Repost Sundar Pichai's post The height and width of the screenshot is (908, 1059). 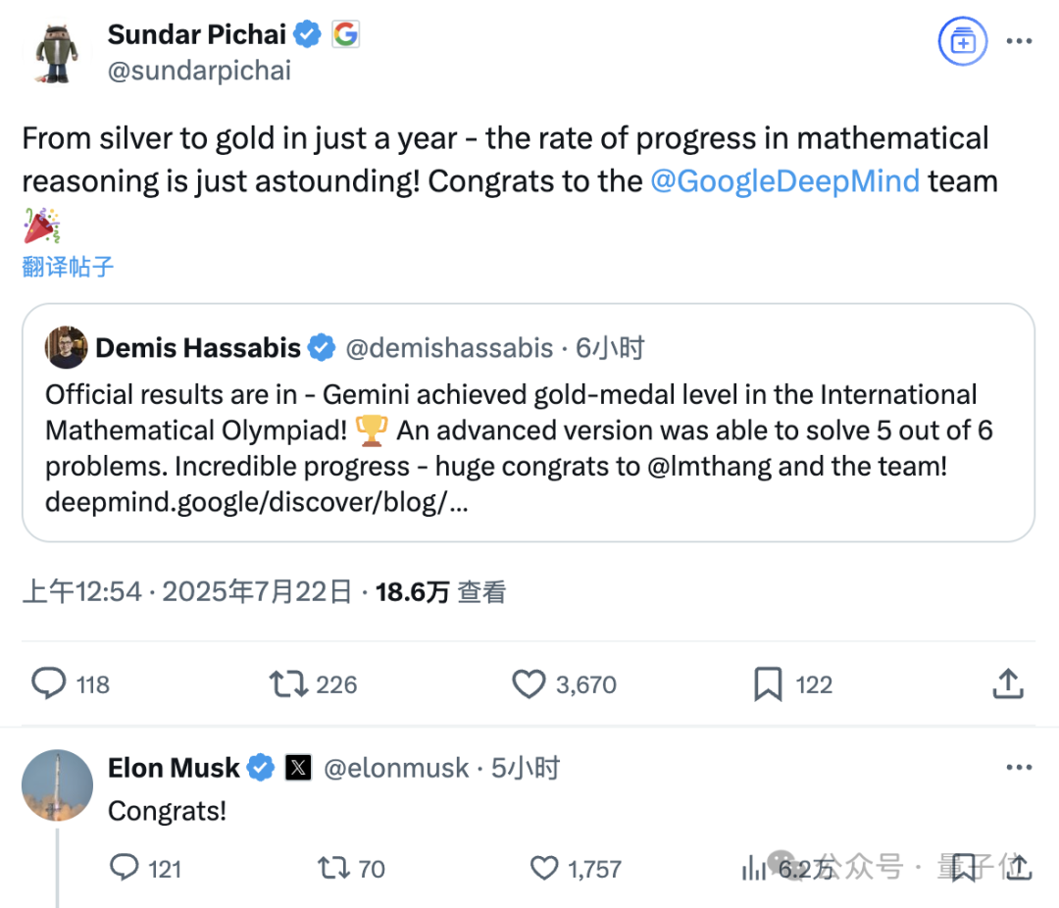point(289,683)
